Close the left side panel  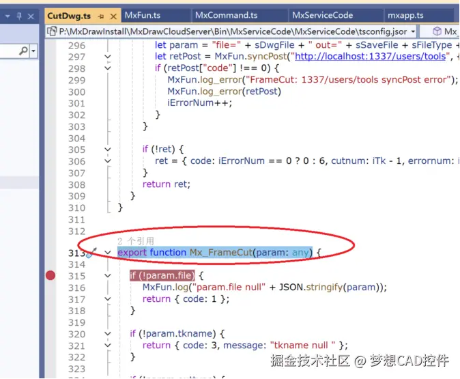[x=31, y=16]
